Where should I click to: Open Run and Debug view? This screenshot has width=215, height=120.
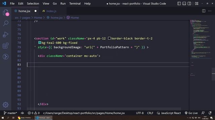pos(5,34)
